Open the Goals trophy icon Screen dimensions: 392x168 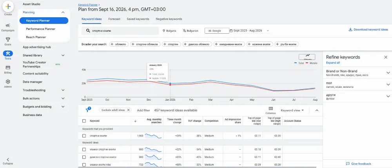8,39
